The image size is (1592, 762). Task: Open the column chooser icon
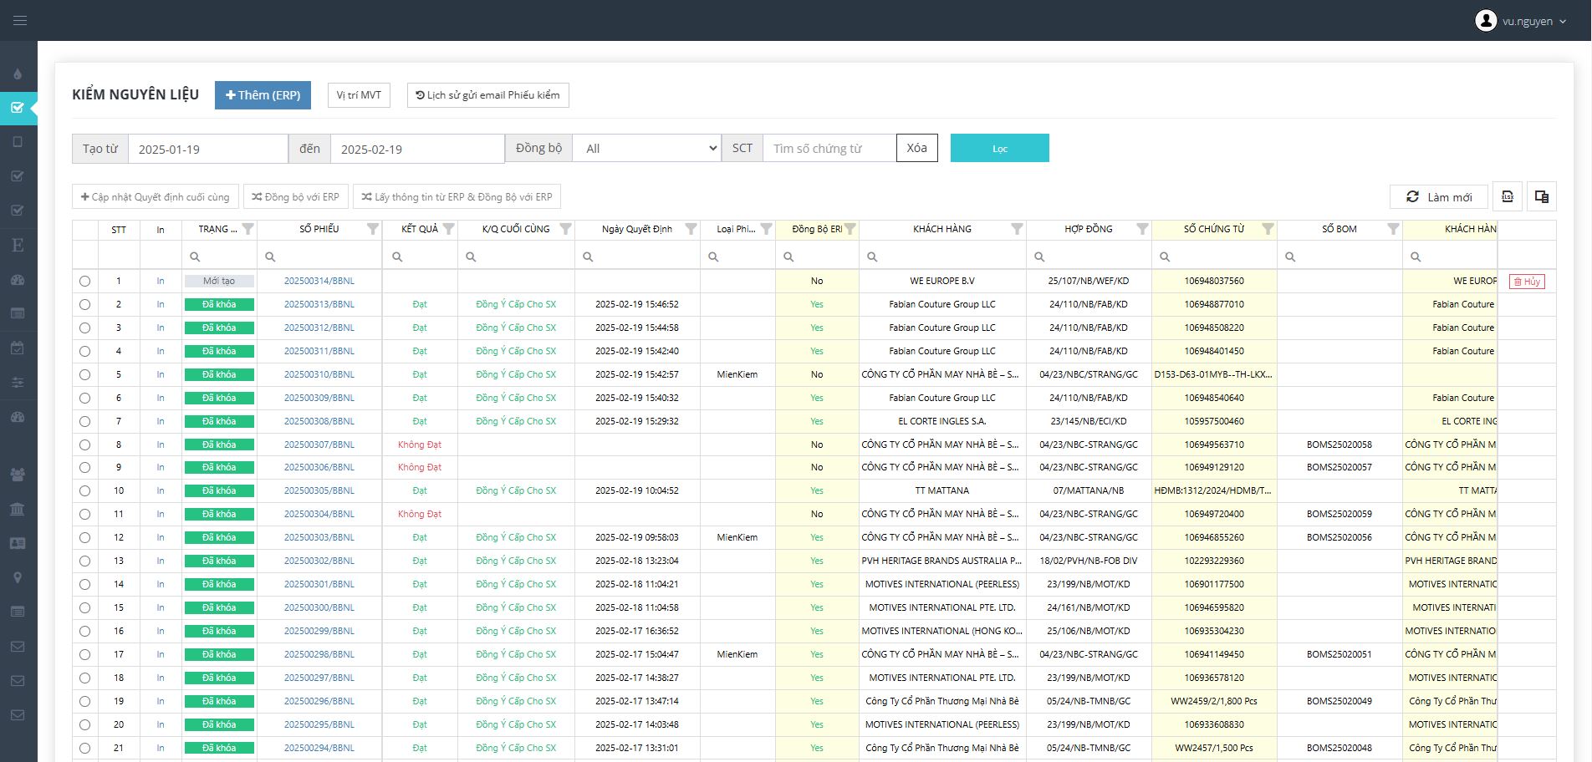1542,196
